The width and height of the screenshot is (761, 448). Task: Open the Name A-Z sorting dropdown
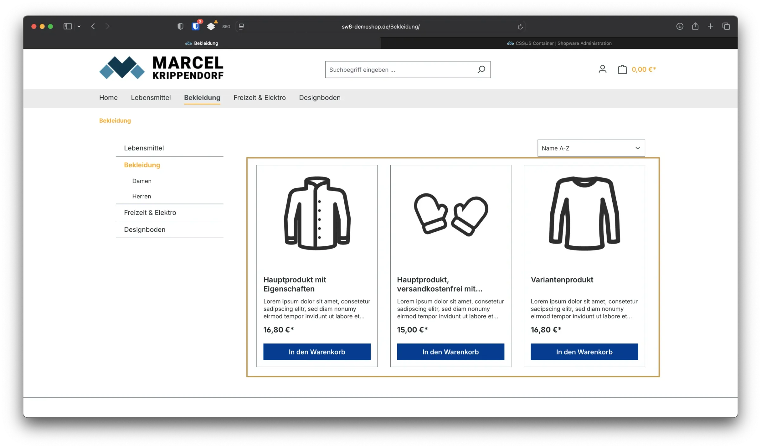pos(591,148)
